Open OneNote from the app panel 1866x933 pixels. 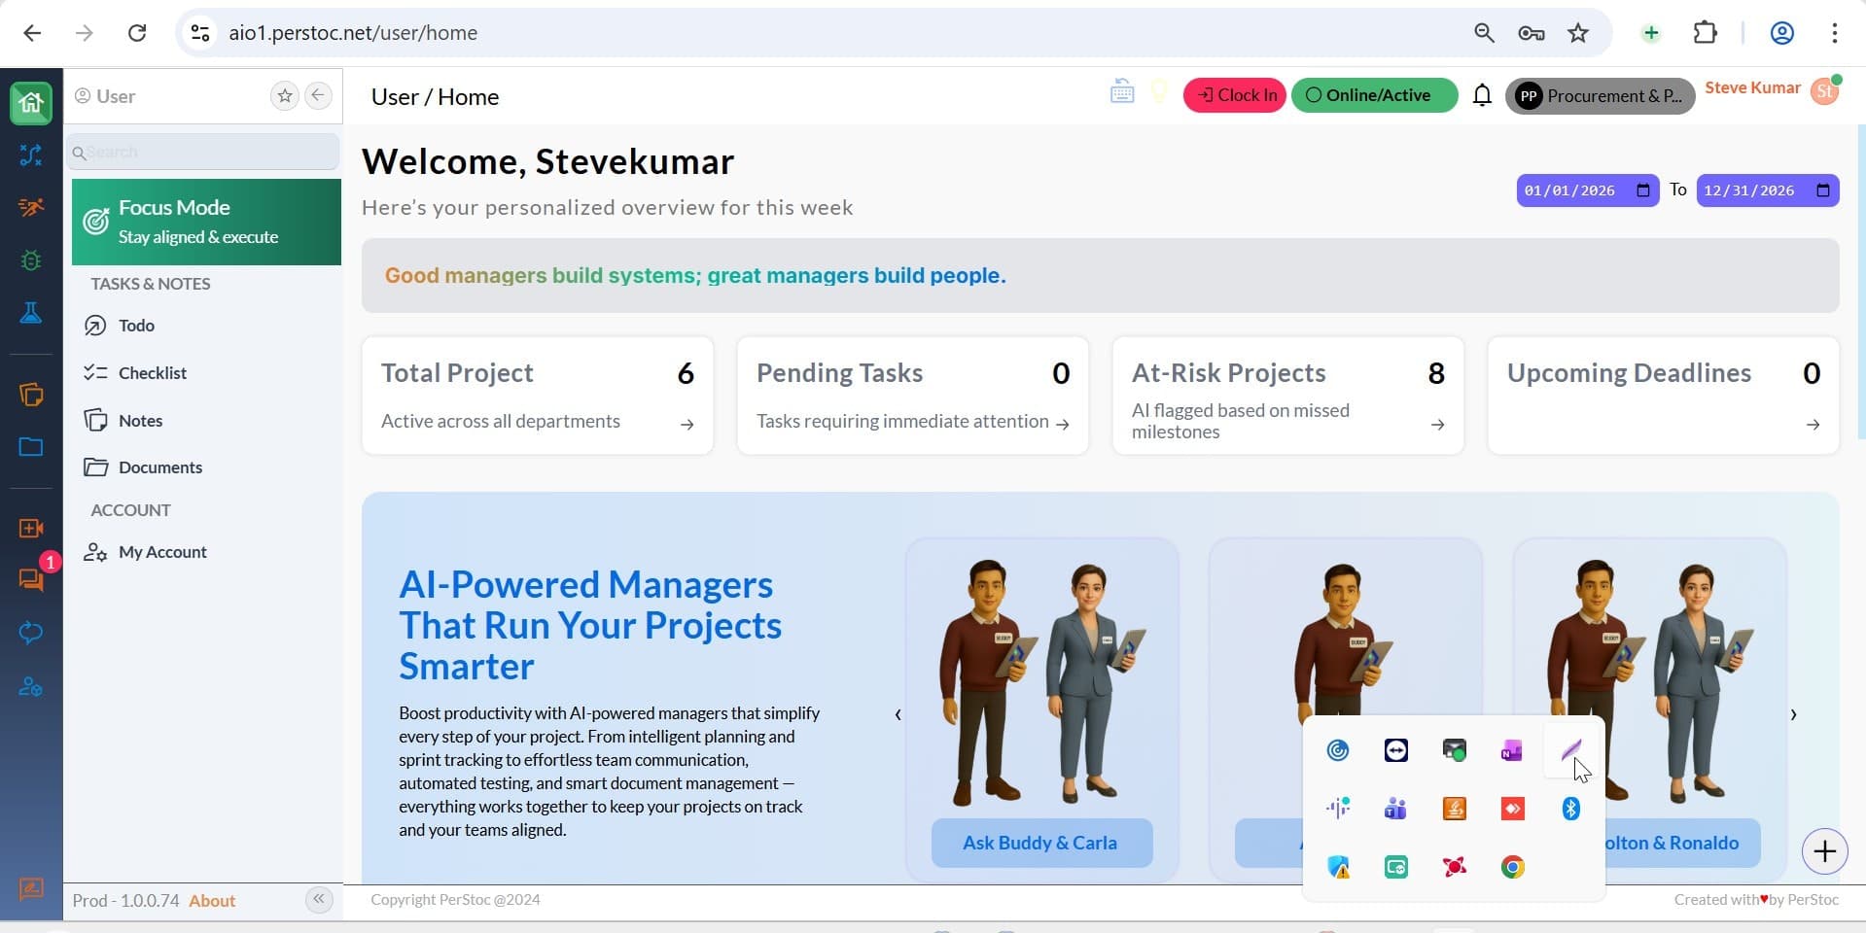[x=1512, y=749]
